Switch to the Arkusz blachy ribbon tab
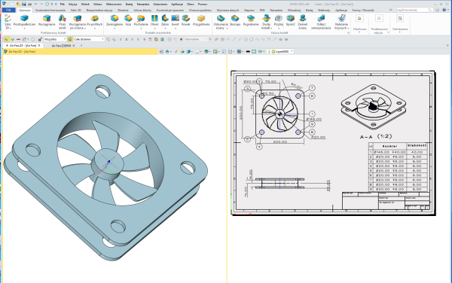452x283 pixels. [142, 10]
